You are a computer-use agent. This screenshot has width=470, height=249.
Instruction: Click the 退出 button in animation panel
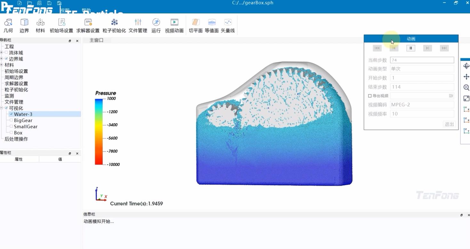(x=449, y=124)
